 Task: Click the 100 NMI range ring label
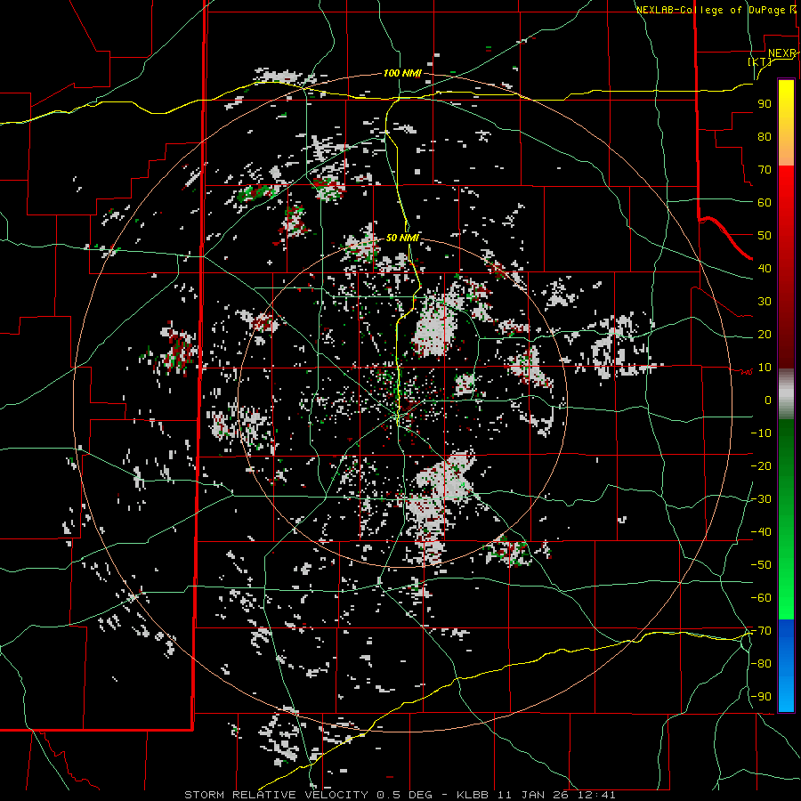pos(402,74)
